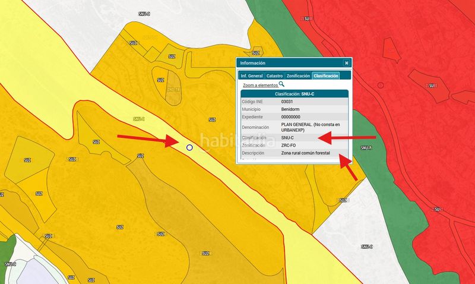The image size is (475, 284).
Task: Click the "Zona rural común forestal" description
Action: pyautogui.click(x=305, y=153)
